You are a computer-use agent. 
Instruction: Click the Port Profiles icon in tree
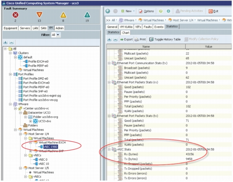pos(15,74)
